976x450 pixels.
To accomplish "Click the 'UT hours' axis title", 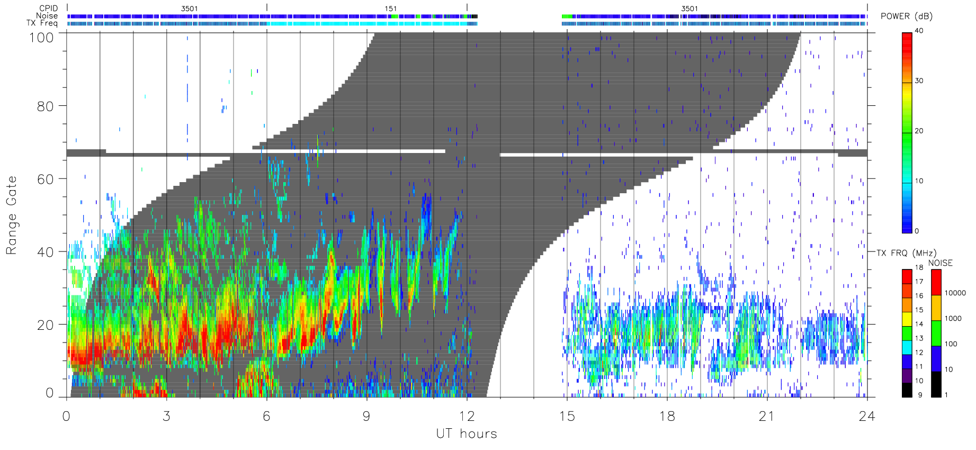I will pyautogui.click(x=467, y=434).
